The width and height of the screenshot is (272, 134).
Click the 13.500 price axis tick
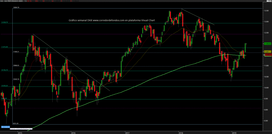(266, 11)
